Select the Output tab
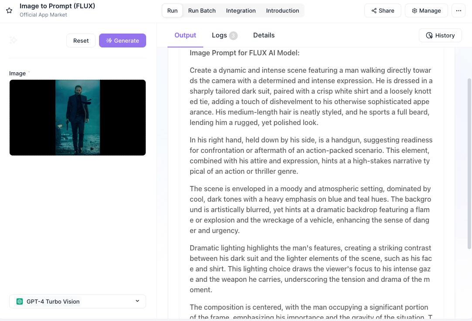 coord(185,35)
